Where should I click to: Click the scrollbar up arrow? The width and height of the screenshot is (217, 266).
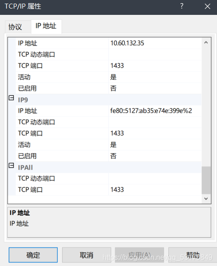point(206,42)
